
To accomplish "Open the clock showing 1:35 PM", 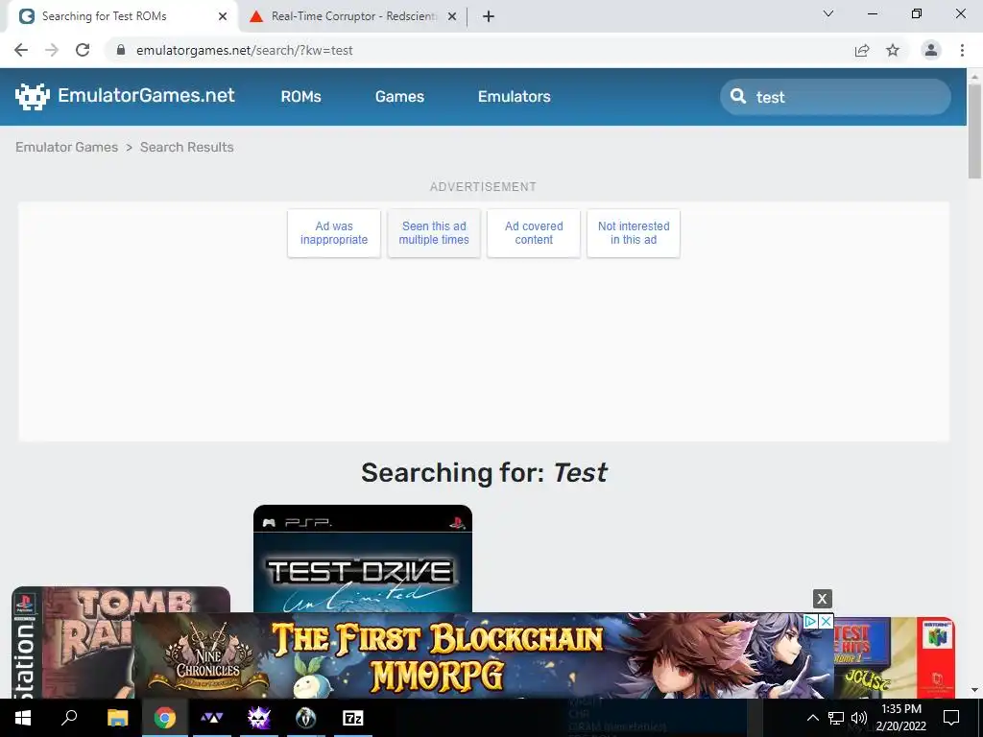I will 900,718.
